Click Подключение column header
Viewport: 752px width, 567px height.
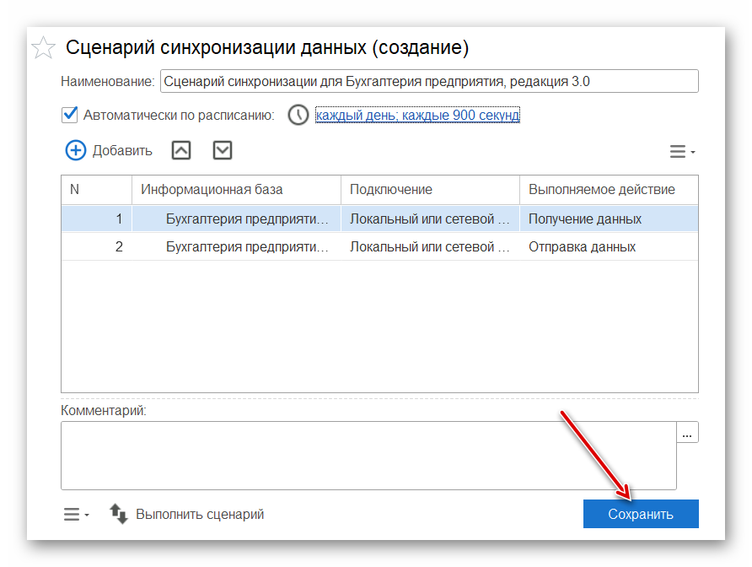coord(430,190)
